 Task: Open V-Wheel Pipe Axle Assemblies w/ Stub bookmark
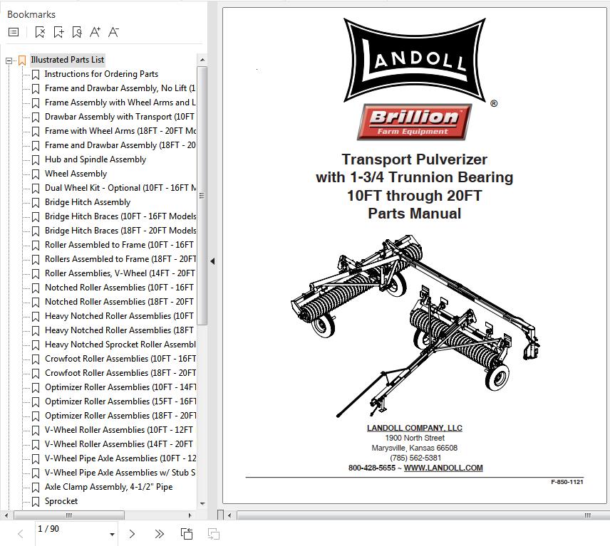[120, 473]
